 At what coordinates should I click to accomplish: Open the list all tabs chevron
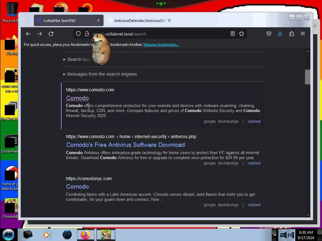269,20
